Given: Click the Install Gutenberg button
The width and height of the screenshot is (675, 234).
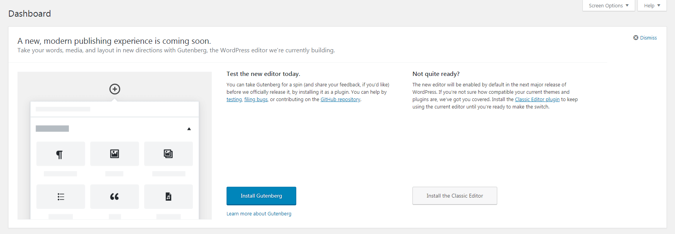Looking at the screenshot, I should 261,196.
